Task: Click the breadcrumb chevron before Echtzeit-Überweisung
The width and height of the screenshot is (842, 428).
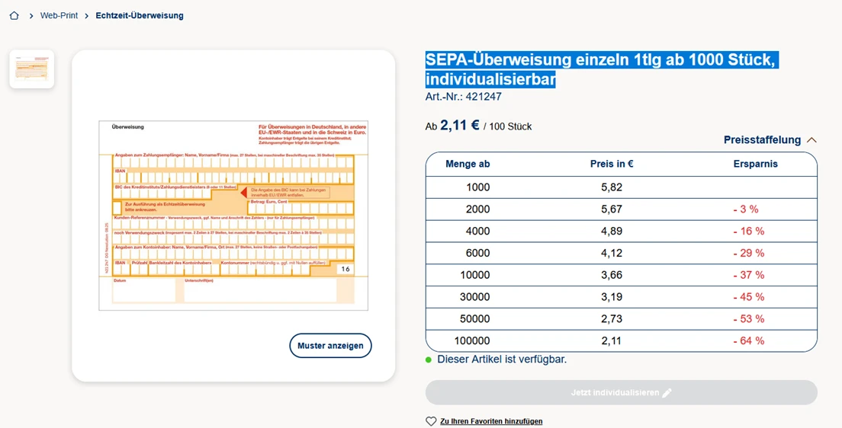Action: [87, 16]
